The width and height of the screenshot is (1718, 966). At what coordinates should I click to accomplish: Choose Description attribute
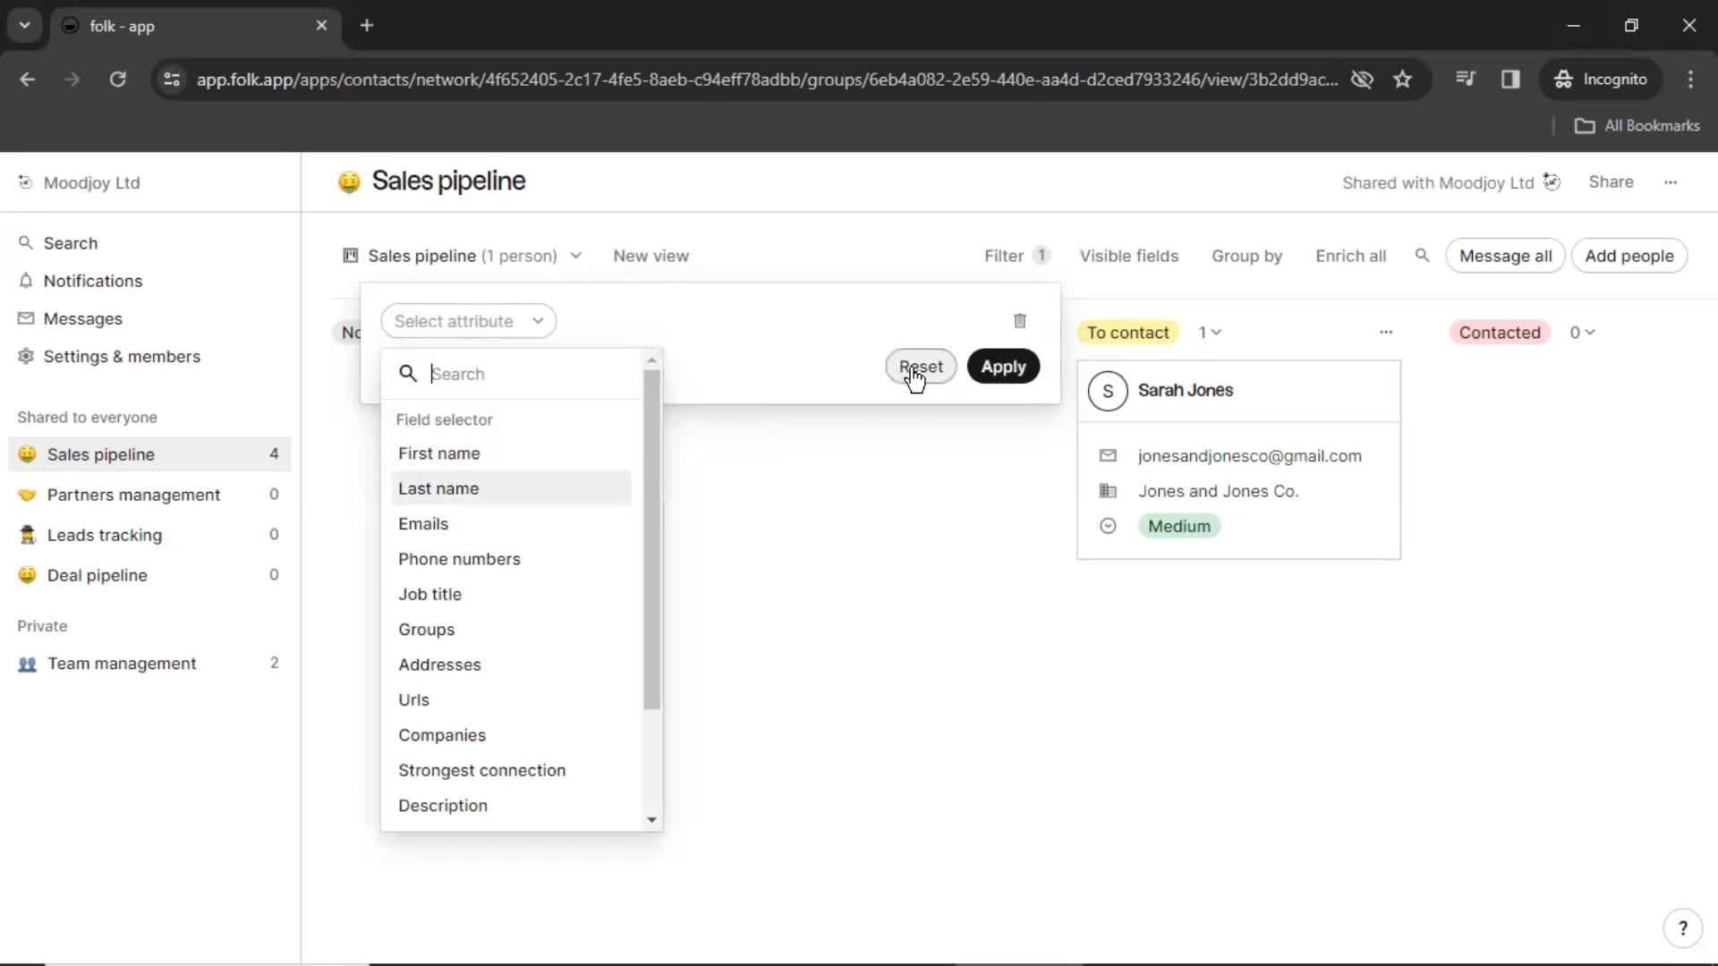coord(511,806)
